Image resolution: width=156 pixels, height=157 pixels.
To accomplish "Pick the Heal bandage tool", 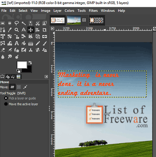I will (x=37, y=50).
